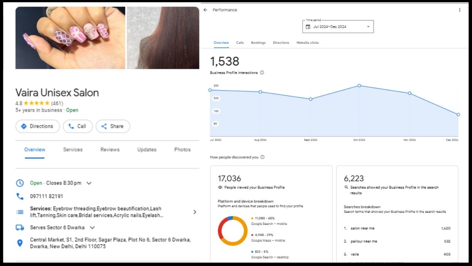This screenshot has height=266, width=472.
Task: Click the back arrow beside Performance
Action: click(205, 10)
